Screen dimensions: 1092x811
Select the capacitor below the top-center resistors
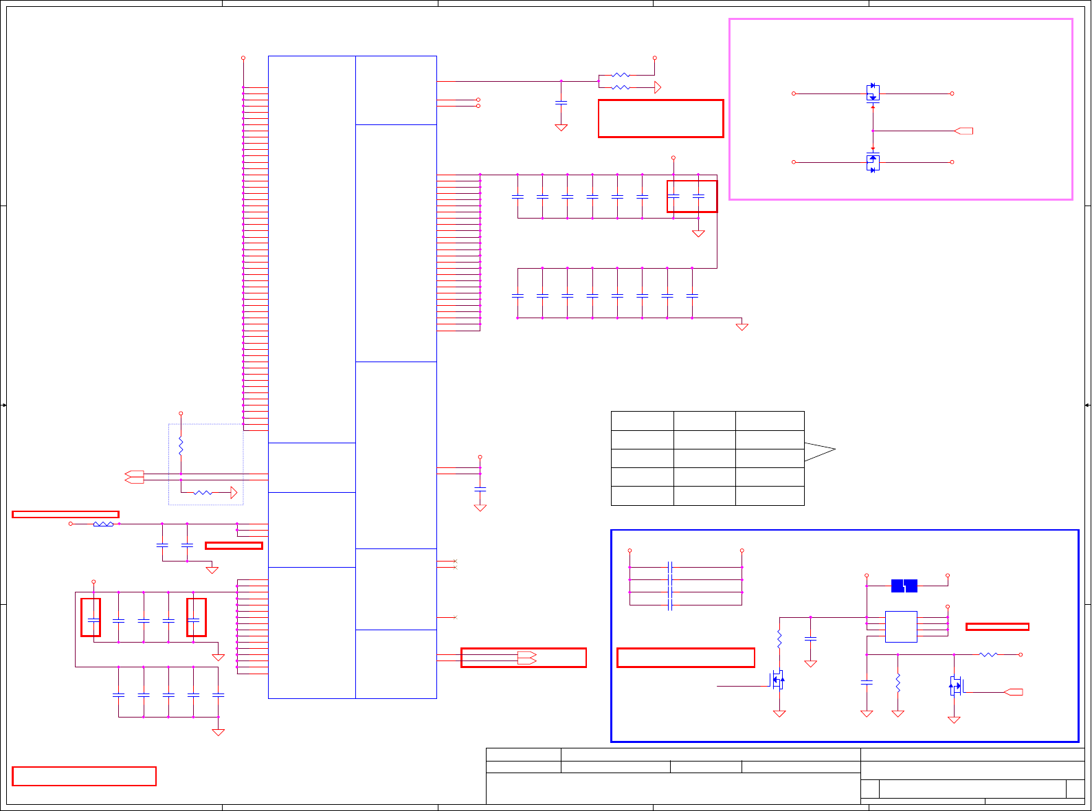click(x=561, y=102)
